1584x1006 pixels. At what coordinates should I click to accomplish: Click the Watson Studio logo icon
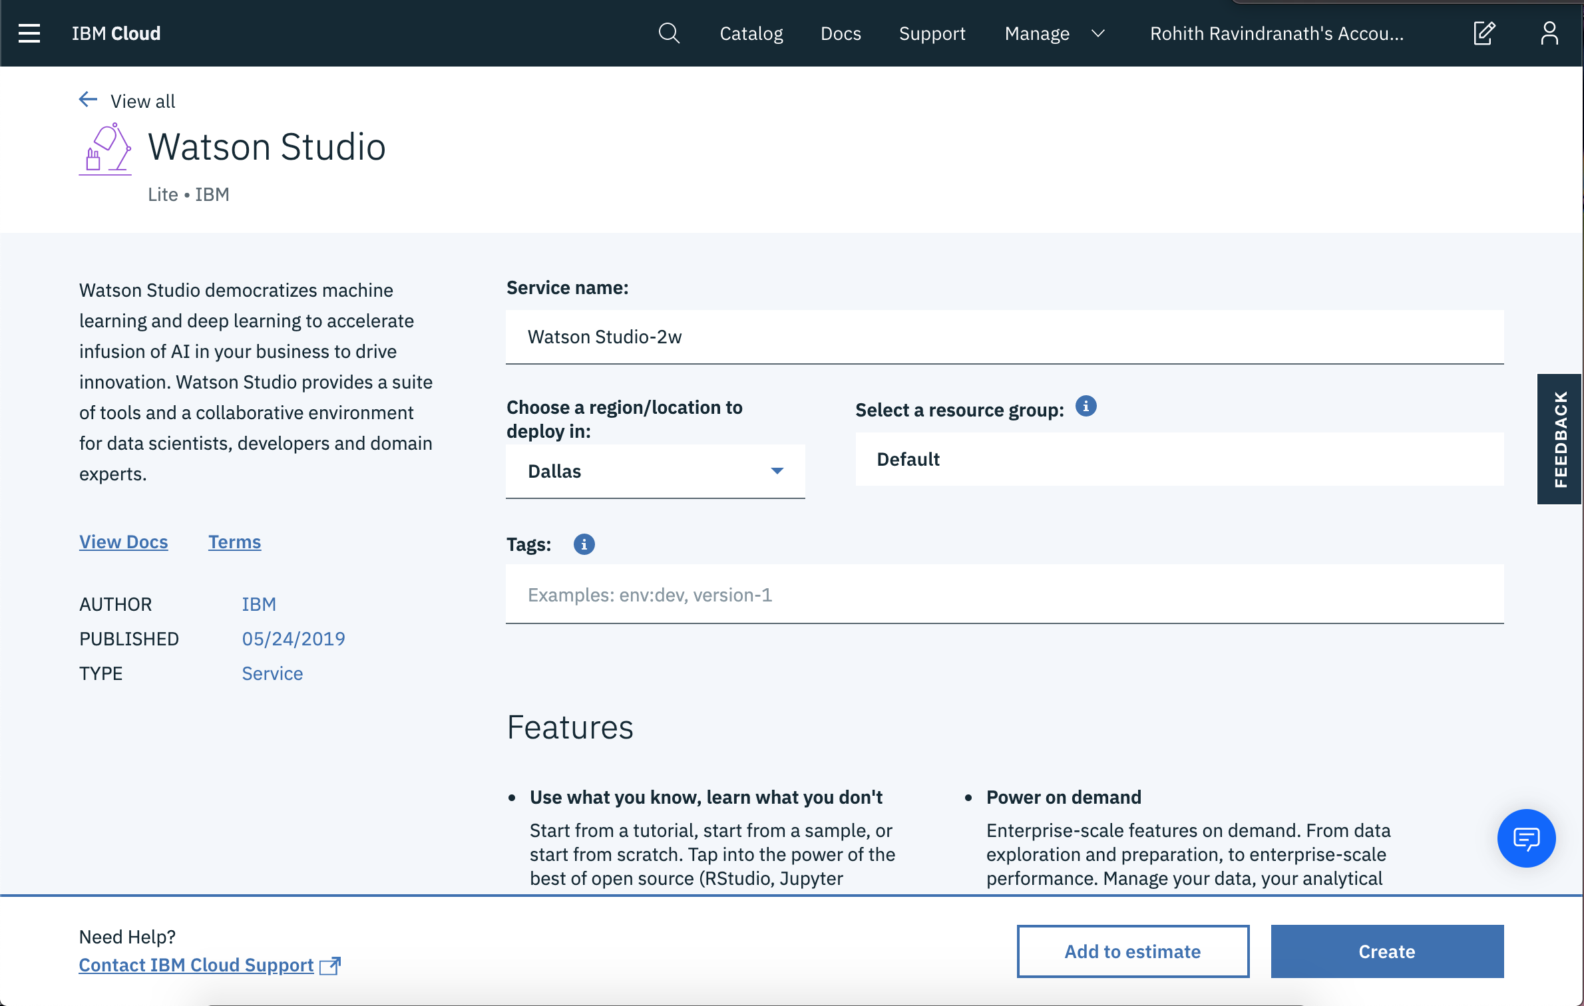[x=105, y=148]
